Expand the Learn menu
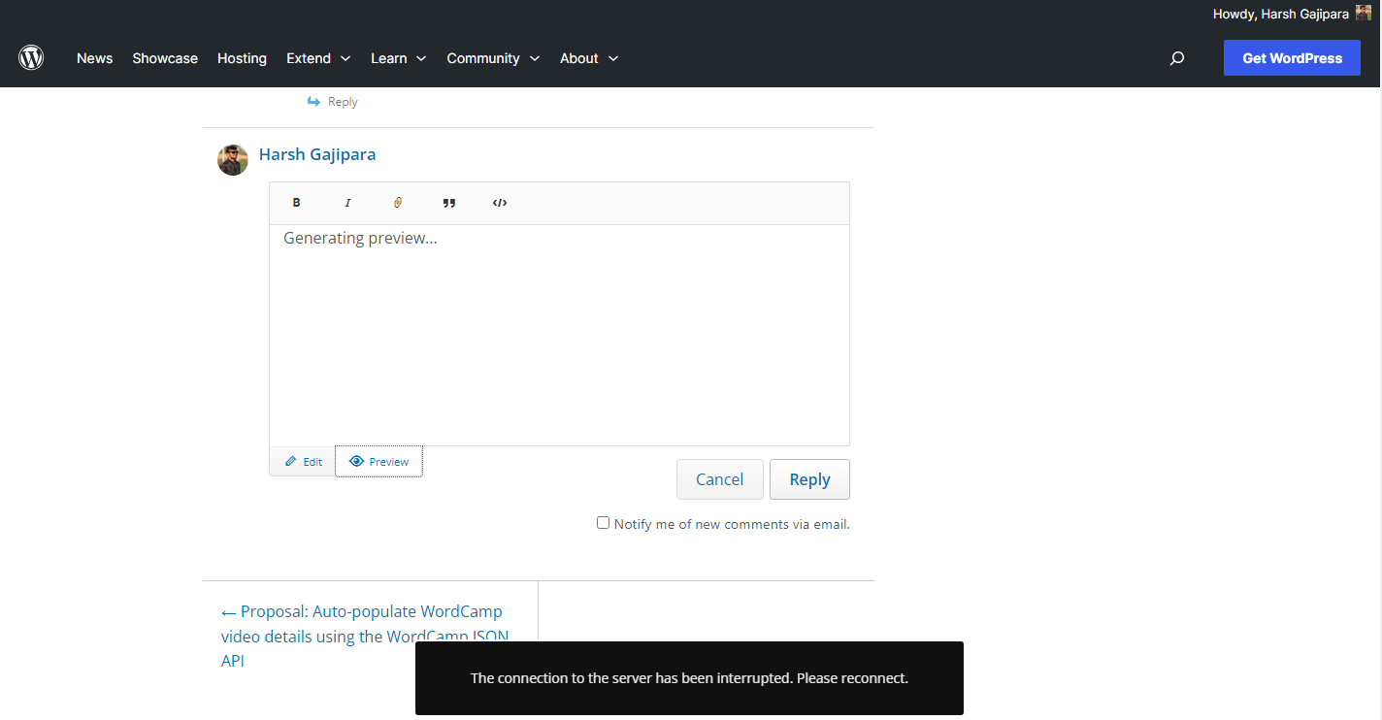 (399, 58)
